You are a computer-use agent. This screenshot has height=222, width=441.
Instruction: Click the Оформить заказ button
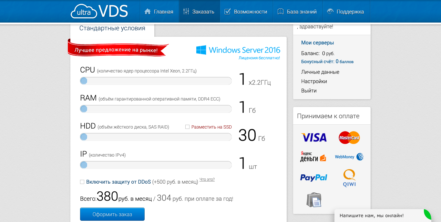(112, 214)
